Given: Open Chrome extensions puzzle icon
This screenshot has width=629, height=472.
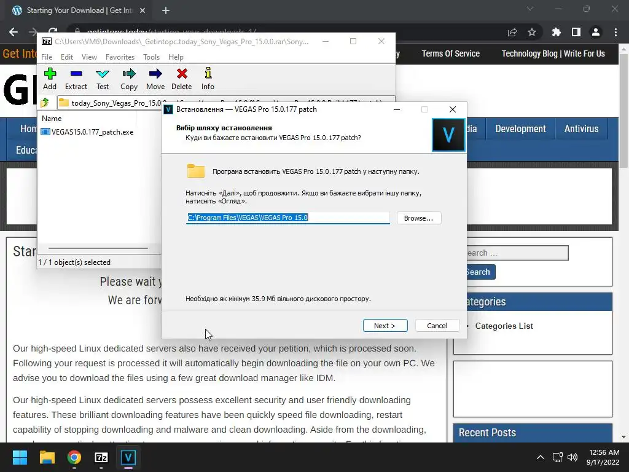Looking at the screenshot, I should coord(556,32).
